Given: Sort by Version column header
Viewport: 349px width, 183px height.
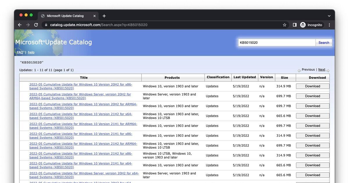Looking at the screenshot, I should (266, 77).
